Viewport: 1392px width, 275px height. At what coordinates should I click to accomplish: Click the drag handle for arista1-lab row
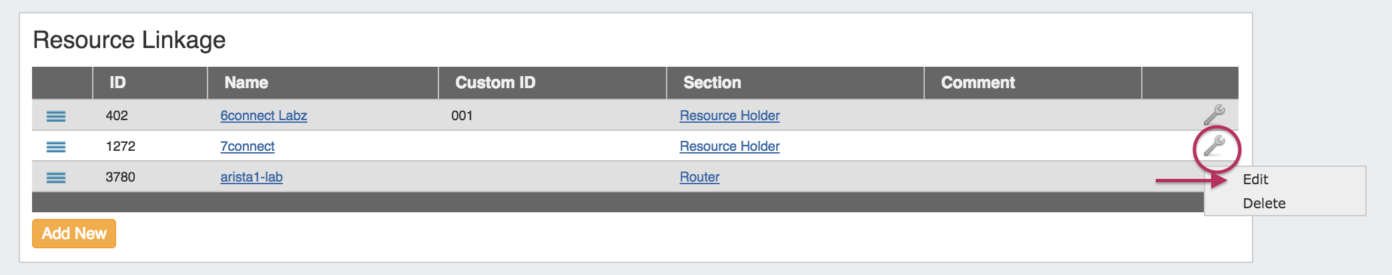pos(56,178)
